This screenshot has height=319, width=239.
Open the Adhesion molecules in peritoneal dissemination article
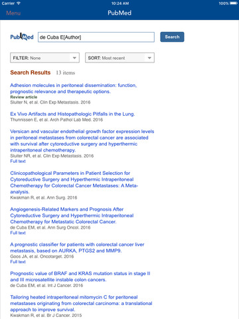tap(74, 88)
